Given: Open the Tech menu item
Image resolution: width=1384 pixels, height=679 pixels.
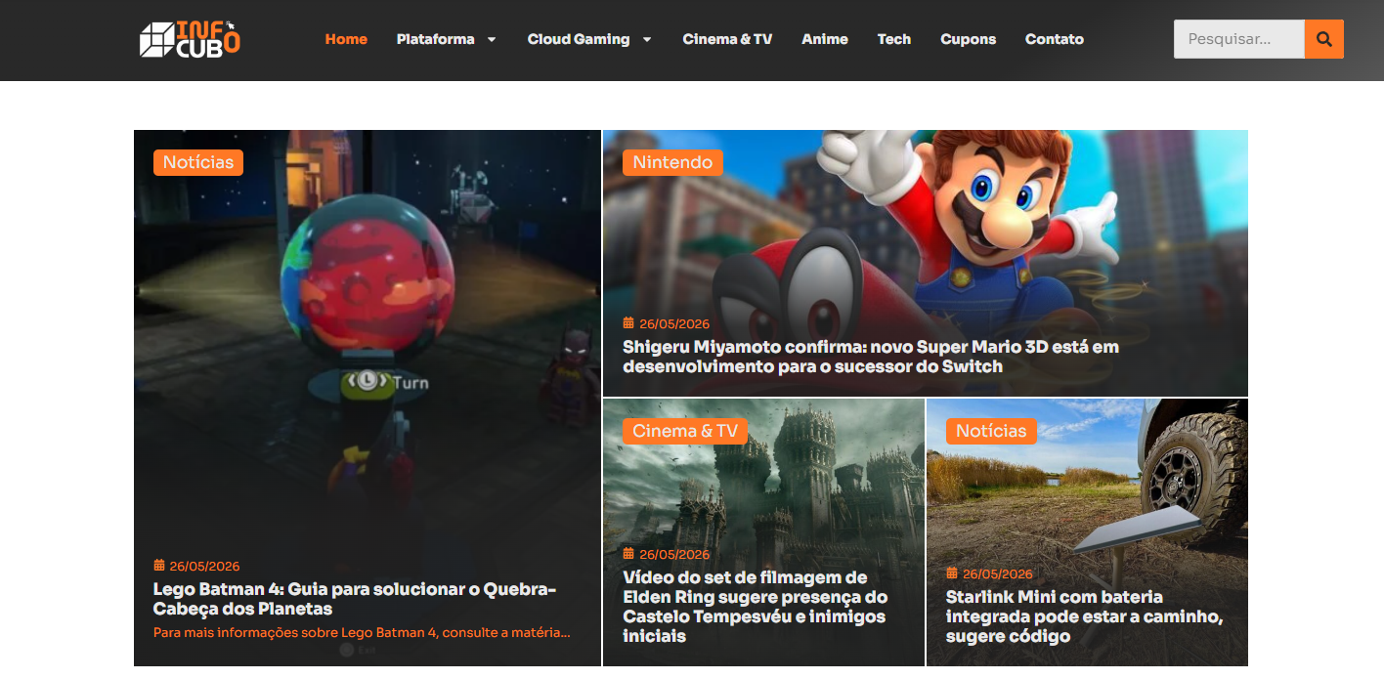Looking at the screenshot, I should 894,39.
